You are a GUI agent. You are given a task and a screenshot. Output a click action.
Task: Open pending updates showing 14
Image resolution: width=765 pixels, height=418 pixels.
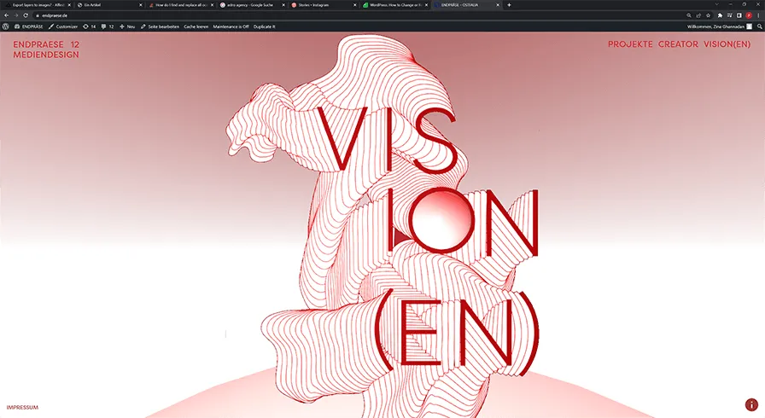click(90, 26)
